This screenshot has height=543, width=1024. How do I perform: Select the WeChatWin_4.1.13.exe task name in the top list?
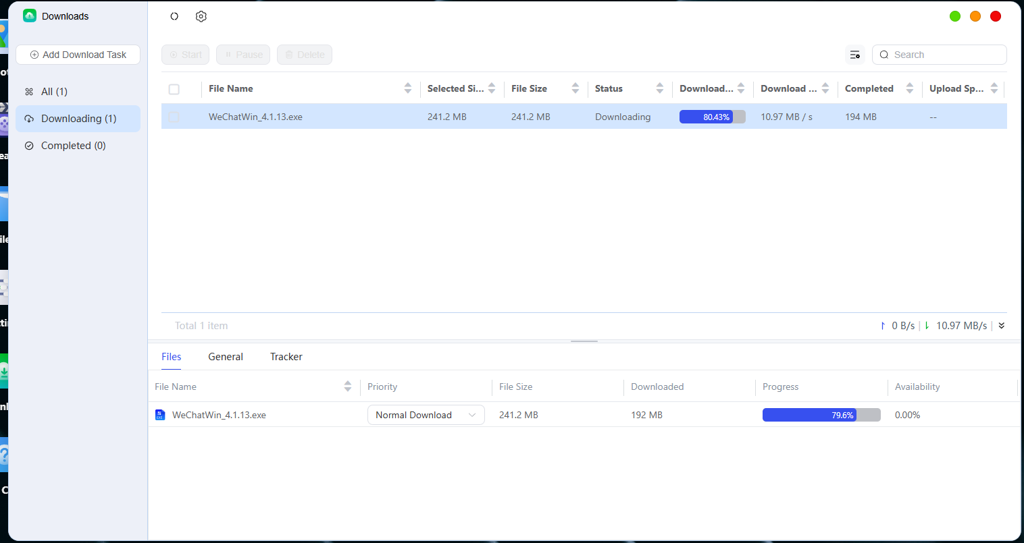pyautogui.click(x=255, y=117)
